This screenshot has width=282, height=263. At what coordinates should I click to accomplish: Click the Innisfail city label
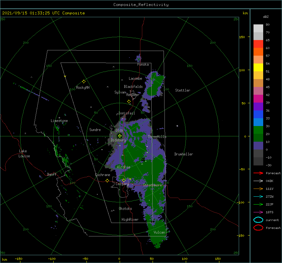pyautogui.click(x=127, y=113)
